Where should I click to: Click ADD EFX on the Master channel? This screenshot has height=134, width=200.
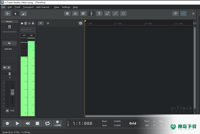point(8,49)
